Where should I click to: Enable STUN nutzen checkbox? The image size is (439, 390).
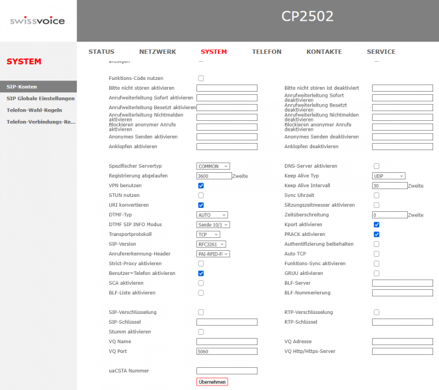pos(201,195)
